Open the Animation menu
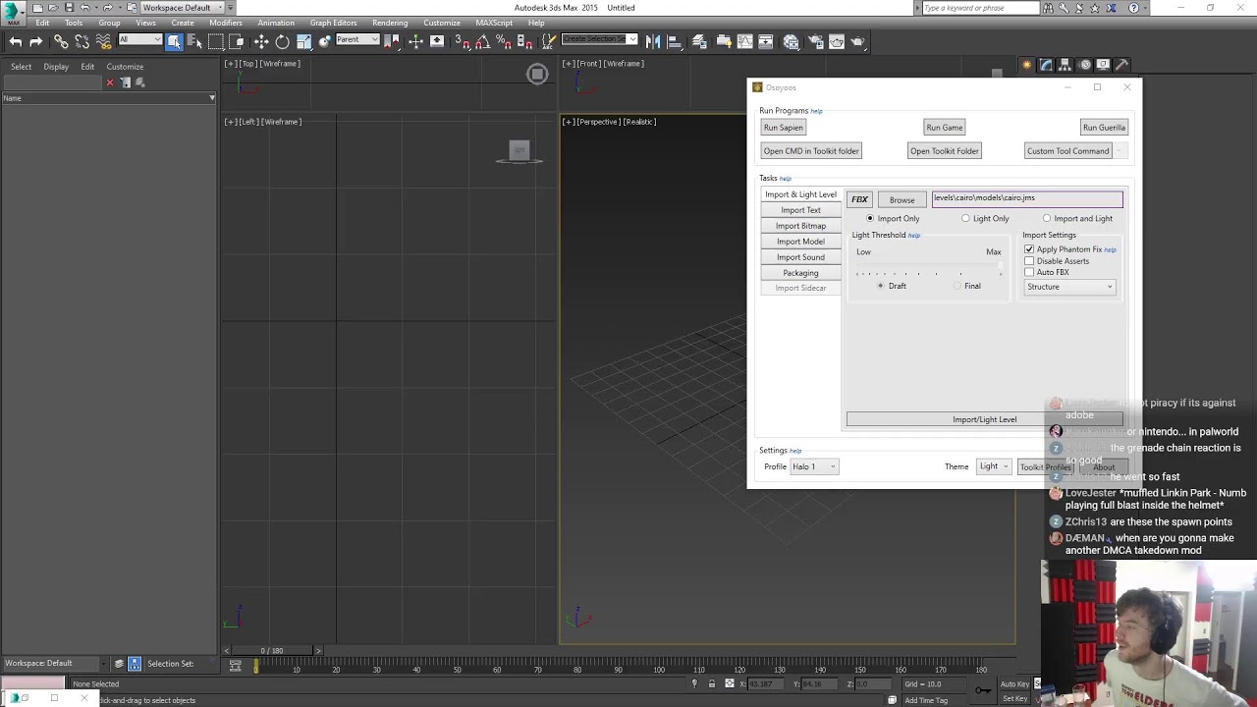This screenshot has width=1257, height=707. pyautogui.click(x=276, y=24)
